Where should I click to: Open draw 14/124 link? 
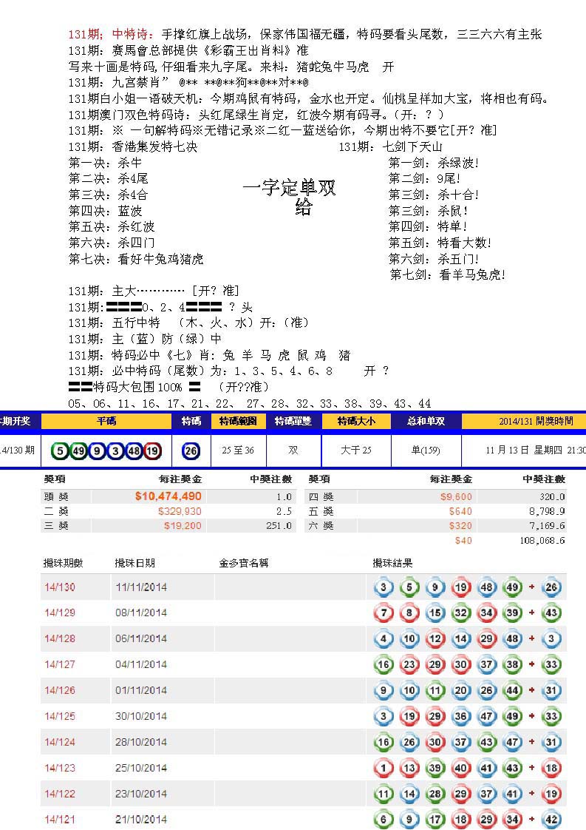[60, 742]
